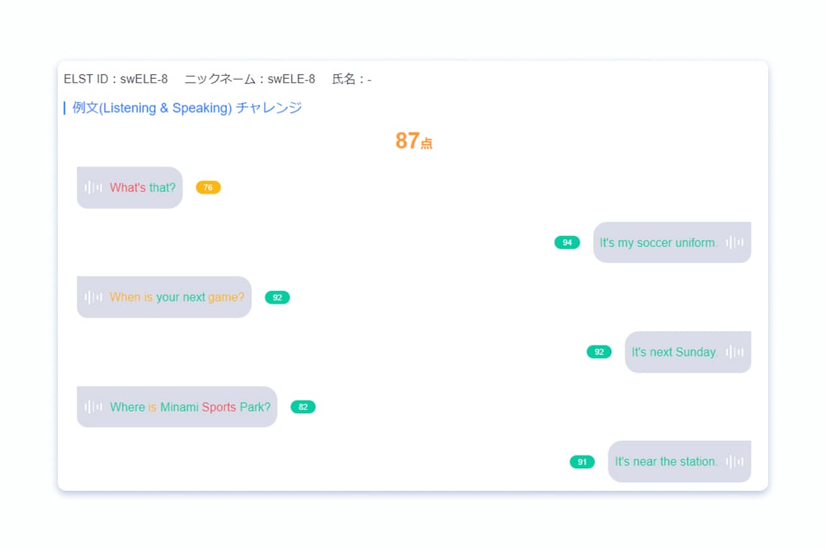Click the green 82 score badge

click(303, 407)
